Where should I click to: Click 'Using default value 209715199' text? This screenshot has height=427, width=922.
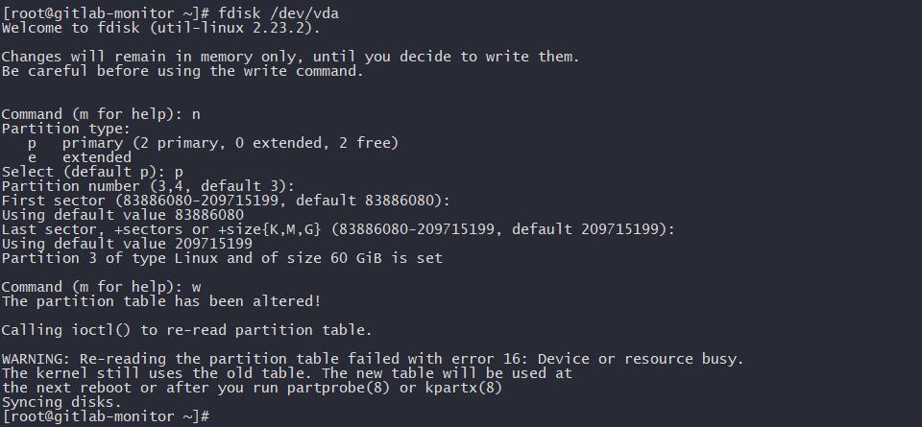click(x=127, y=244)
